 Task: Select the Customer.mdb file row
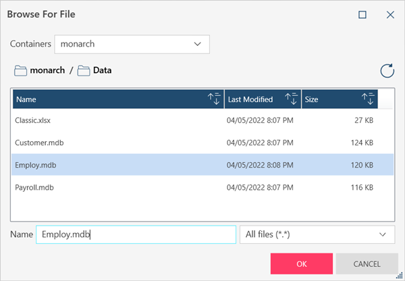pos(39,143)
